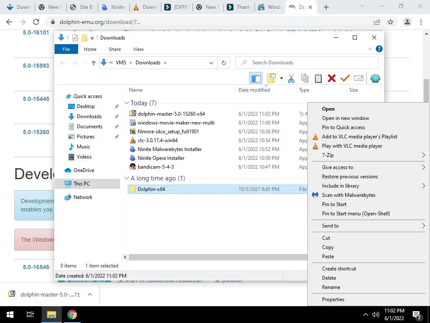Click the Rename icon in Explorer toolbar
The image size is (430, 323).
point(359,79)
